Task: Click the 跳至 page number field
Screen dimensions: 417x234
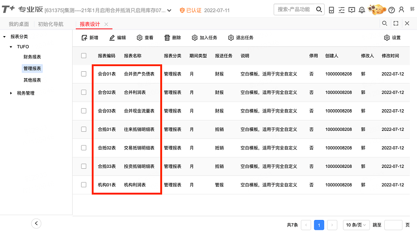Action: (x=393, y=225)
